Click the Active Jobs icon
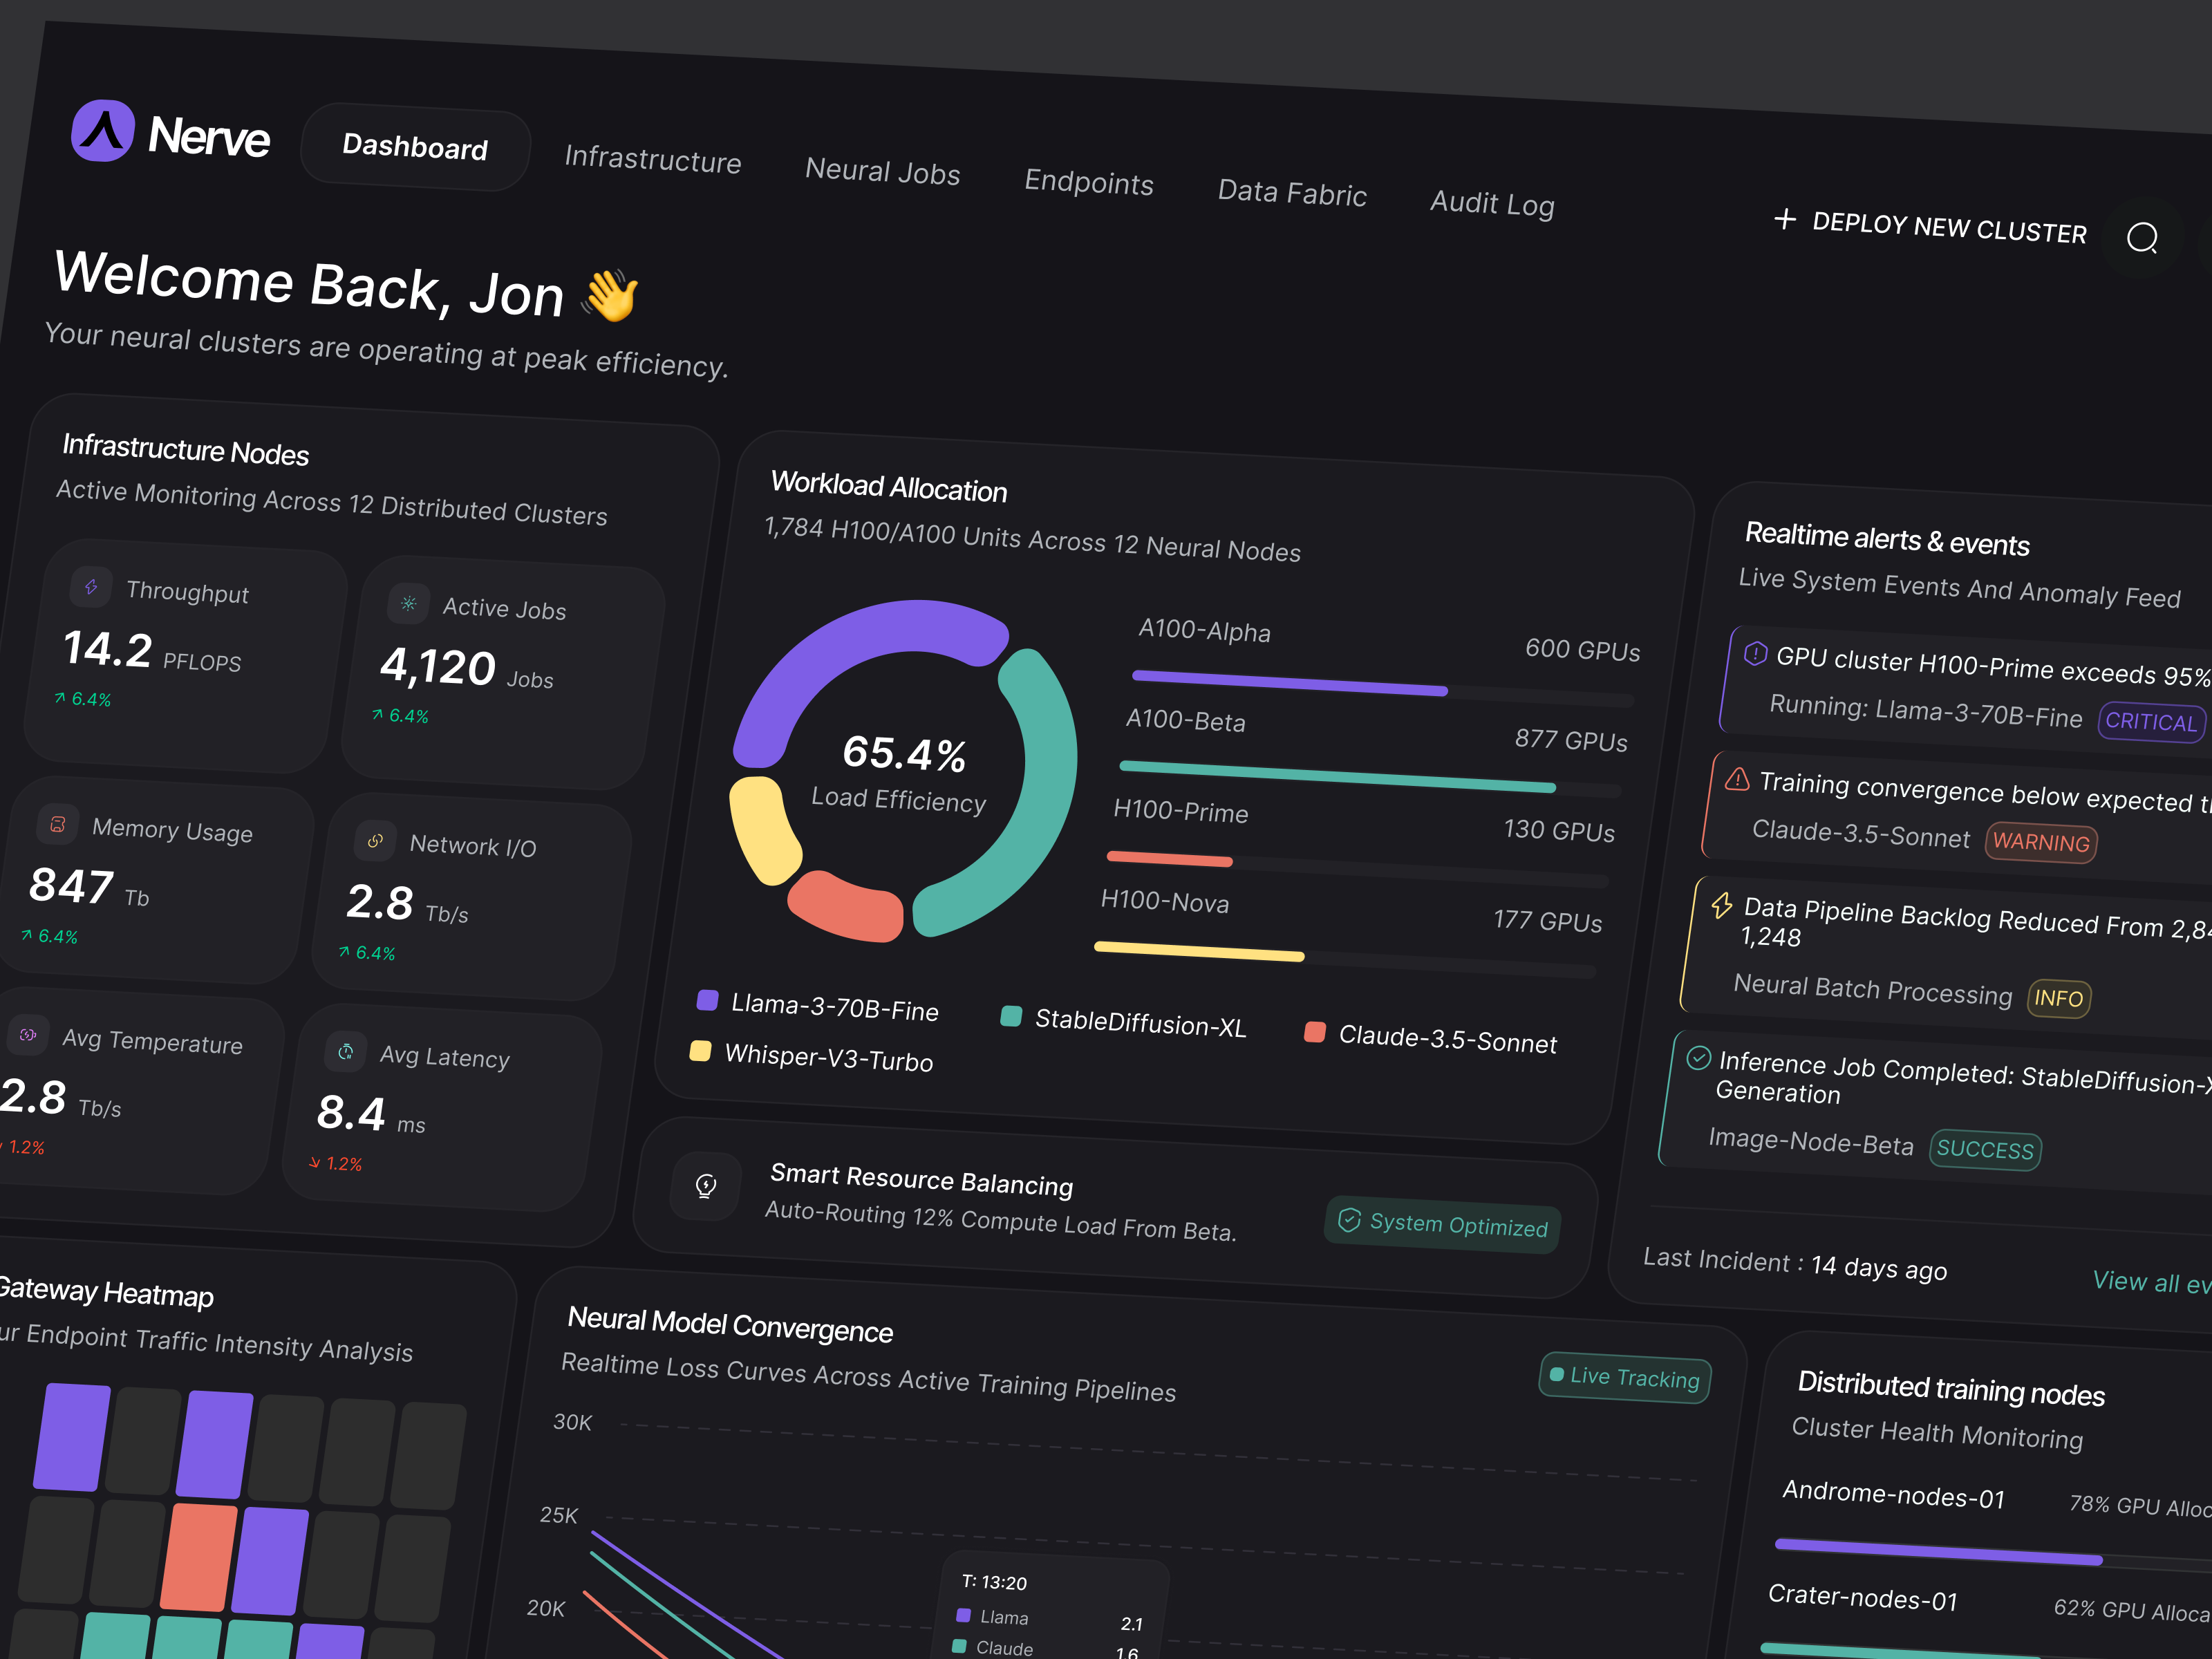This screenshot has height=1659, width=2212. click(408, 603)
